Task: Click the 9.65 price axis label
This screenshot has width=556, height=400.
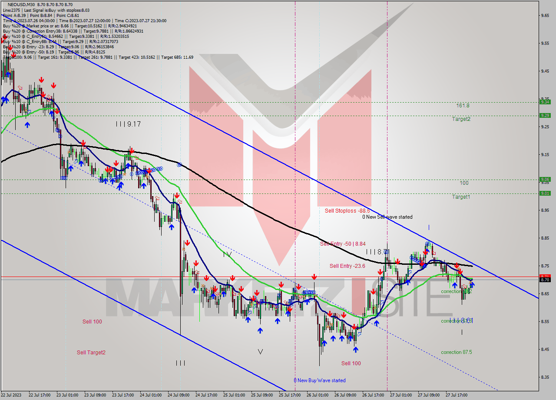Action: pos(546,15)
